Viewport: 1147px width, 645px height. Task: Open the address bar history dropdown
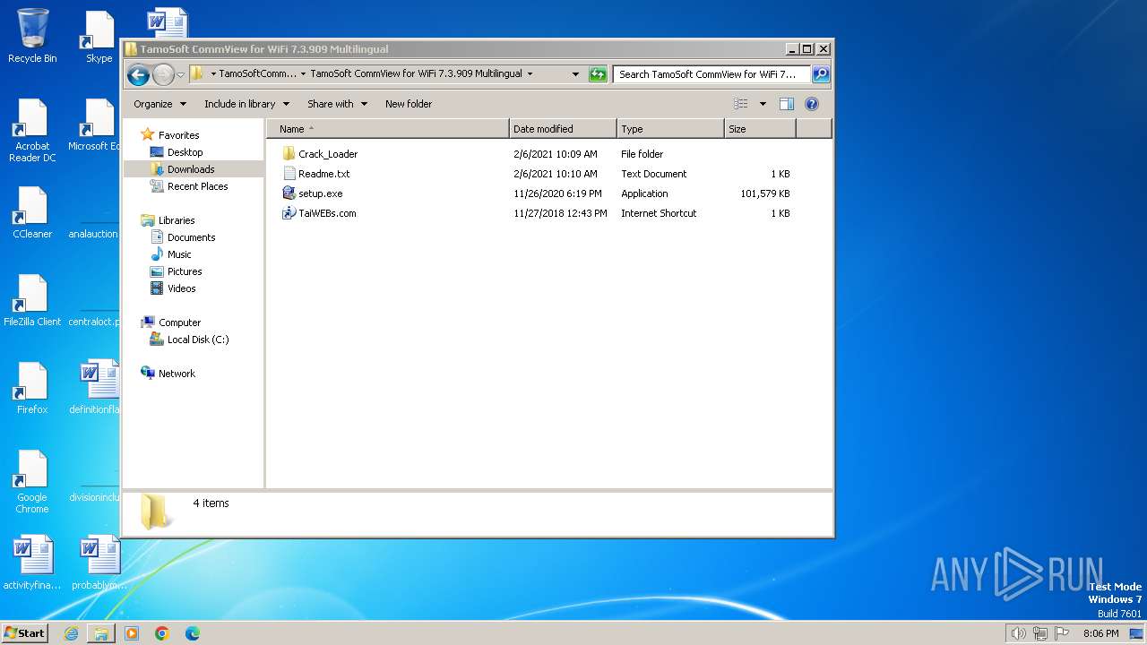coord(575,74)
